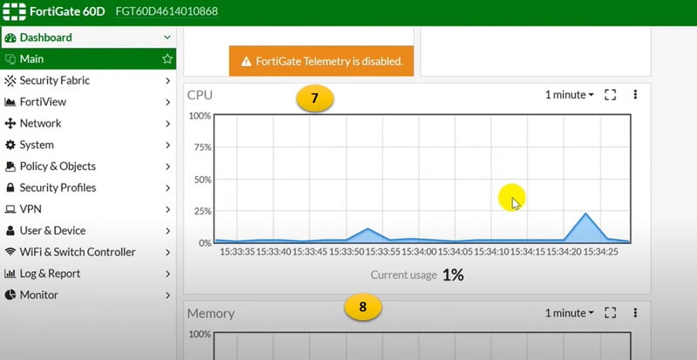The image size is (697, 360).
Task: Click serial number FGT60D4614010868
Action: tap(166, 11)
